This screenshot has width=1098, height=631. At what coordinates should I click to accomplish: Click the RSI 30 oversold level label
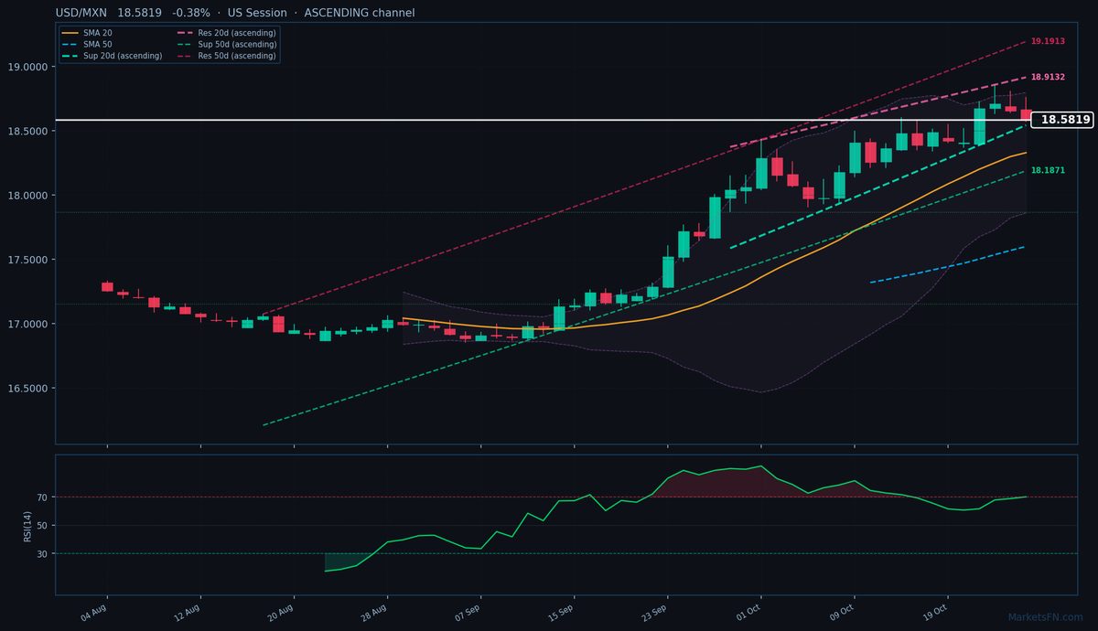pyautogui.click(x=42, y=553)
